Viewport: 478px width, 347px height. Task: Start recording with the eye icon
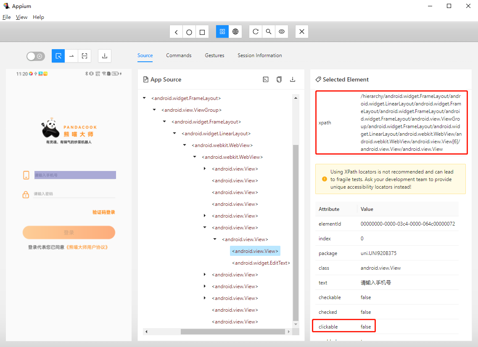(x=282, y=32)
